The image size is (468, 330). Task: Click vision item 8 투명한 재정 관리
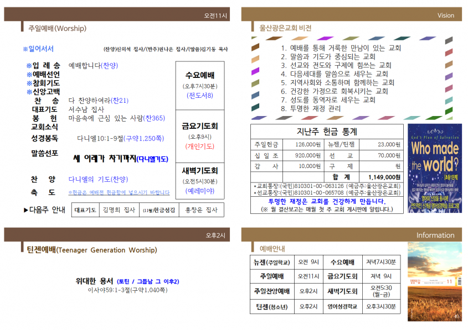point(310,108)
